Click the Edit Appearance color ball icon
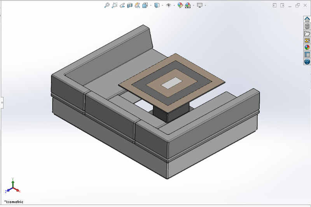 [180, 5]
